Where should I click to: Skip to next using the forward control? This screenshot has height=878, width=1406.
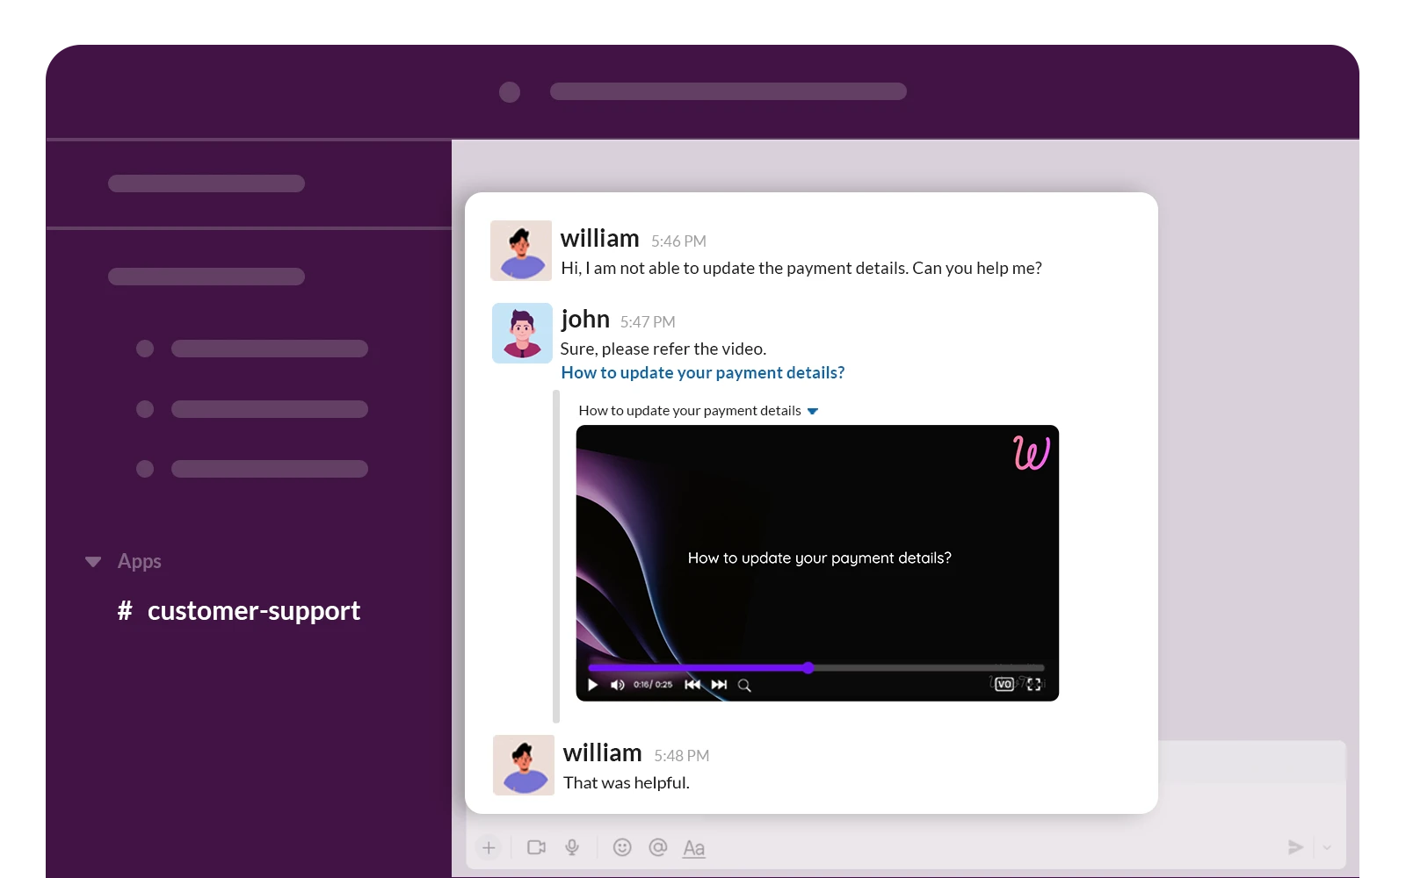719,685
